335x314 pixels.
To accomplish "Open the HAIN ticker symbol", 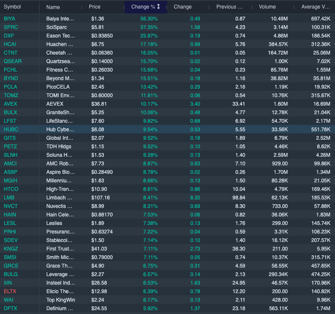I will coord(10,215).
